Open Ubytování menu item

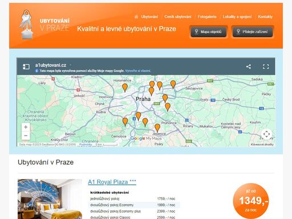(149, 17)
